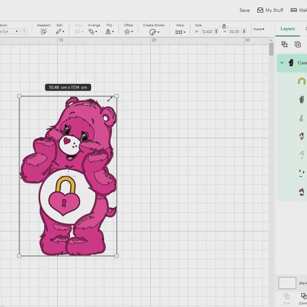Select the fifth layer thumbnail in the Care Bear group
Screen dimensions: 307x307
tap(301, 155)
